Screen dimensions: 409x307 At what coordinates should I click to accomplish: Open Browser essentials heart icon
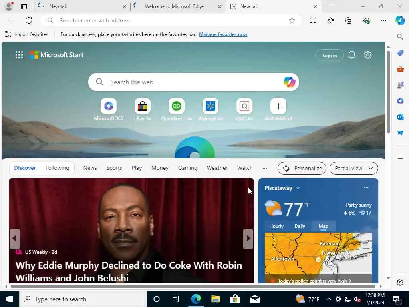pyautogui.click(x=366, y=20)
